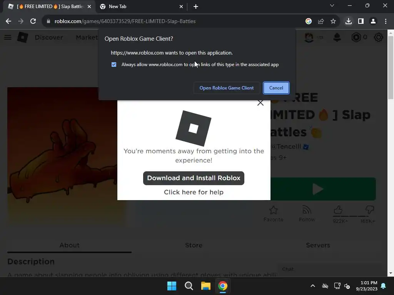
Task: Click the page vertical scrollbar thumb
Action: 391,68
